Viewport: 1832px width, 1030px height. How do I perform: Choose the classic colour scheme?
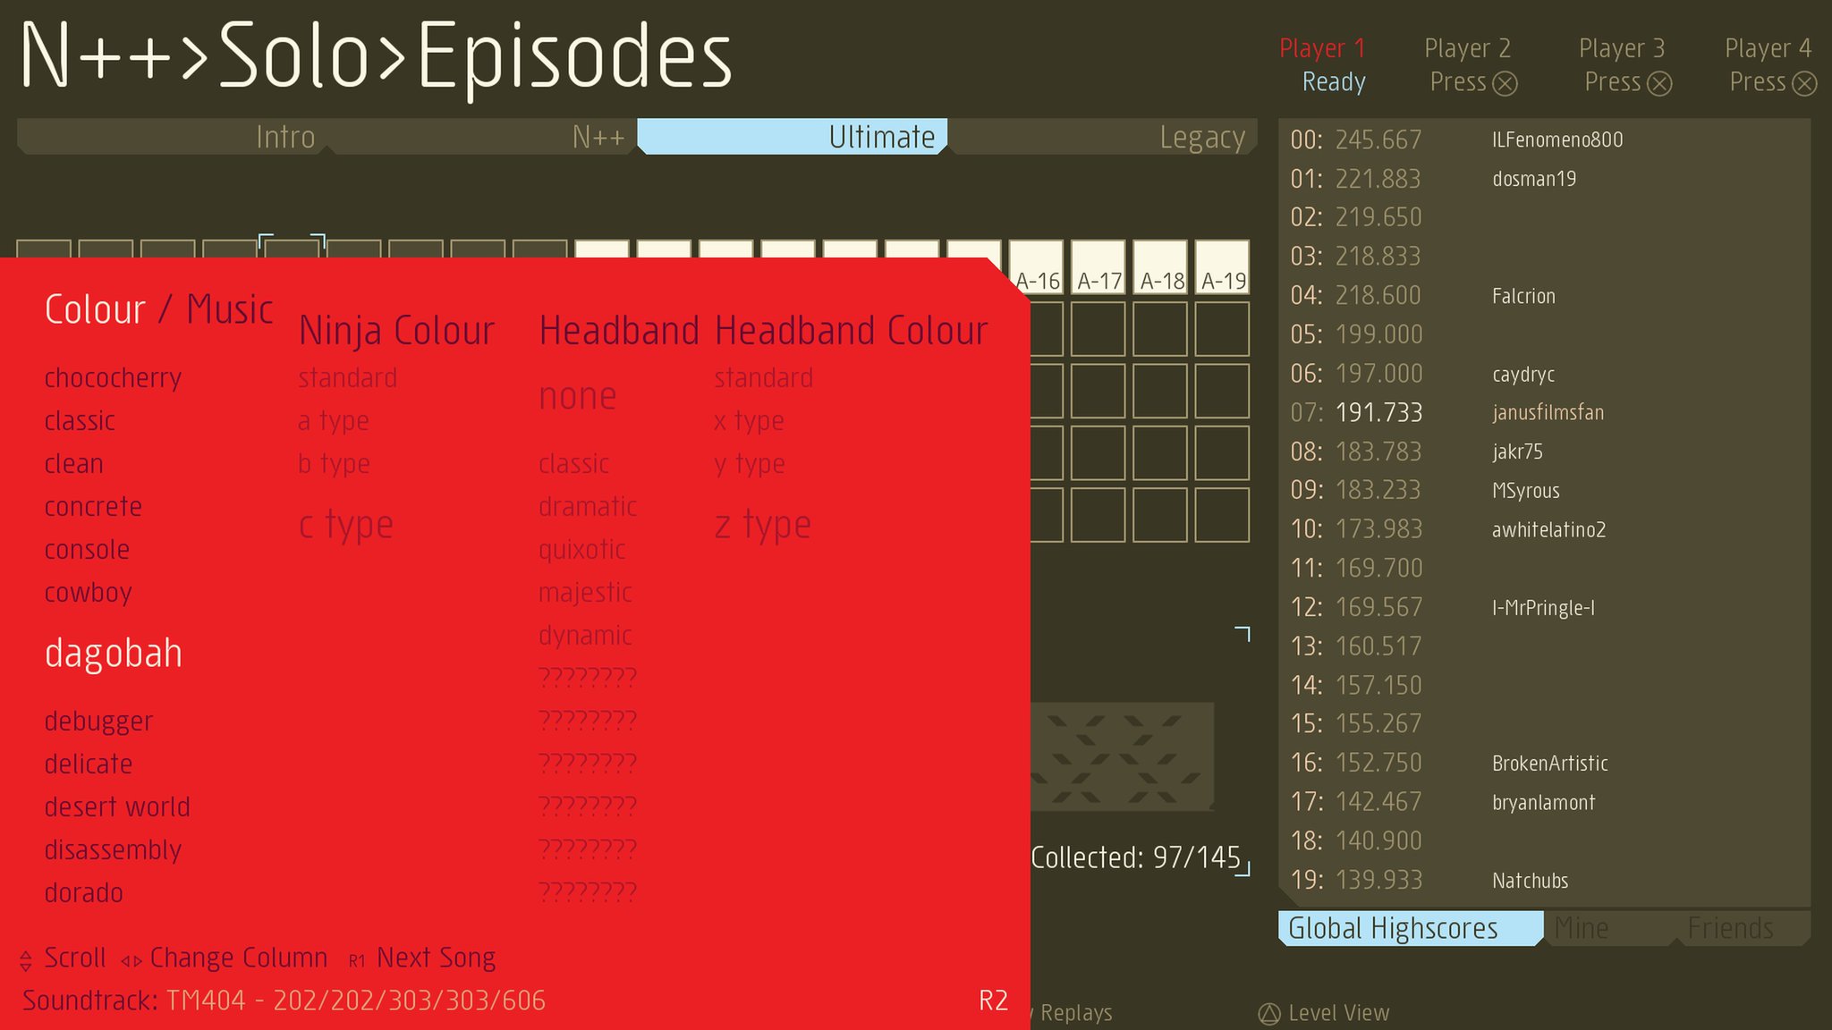click(80, 421)
